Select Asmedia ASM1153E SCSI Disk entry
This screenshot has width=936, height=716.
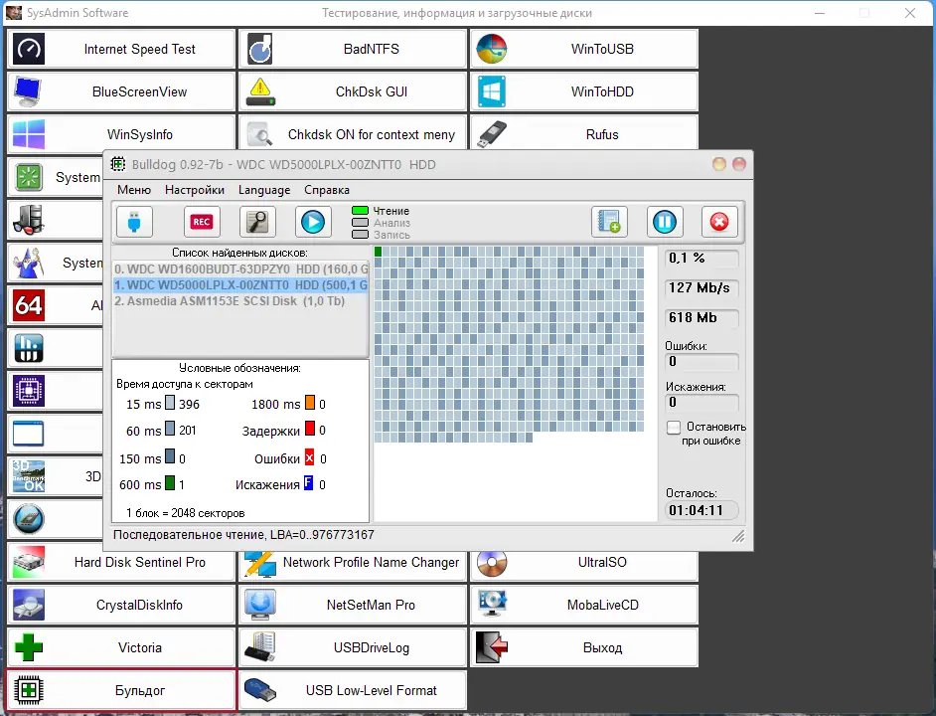tap(240, 301)
